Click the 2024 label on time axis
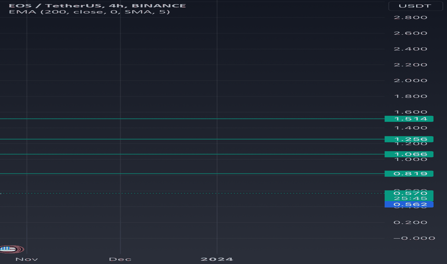The image size is (447, 264). 217,259
